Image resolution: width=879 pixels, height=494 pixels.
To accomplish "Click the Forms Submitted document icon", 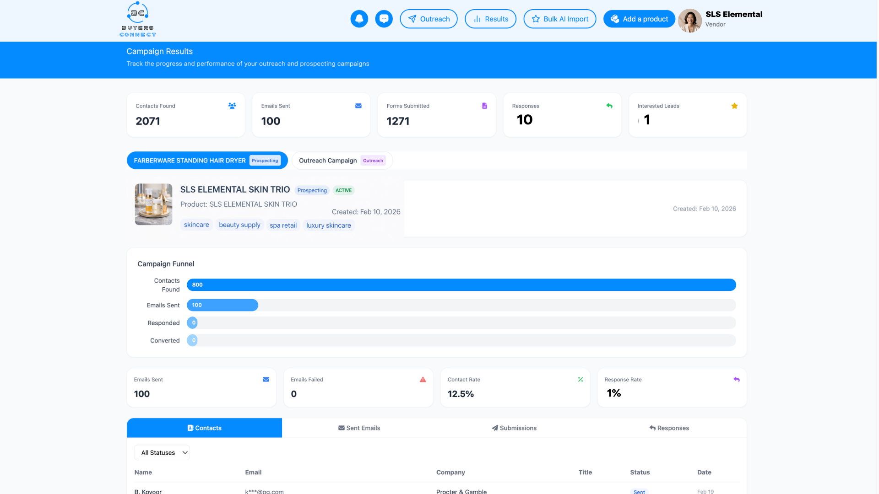I will (484, 106).
